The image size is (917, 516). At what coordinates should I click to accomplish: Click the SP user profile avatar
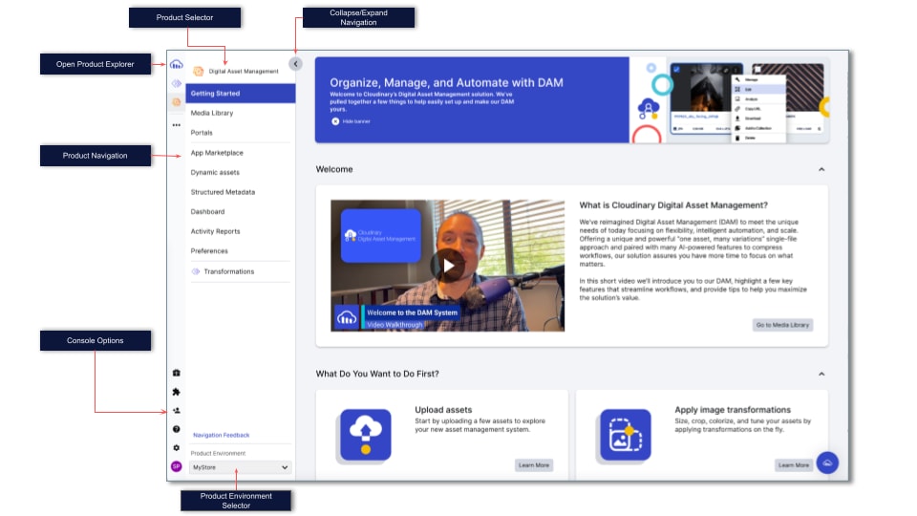pyautogui.click(x=176, y=466)
